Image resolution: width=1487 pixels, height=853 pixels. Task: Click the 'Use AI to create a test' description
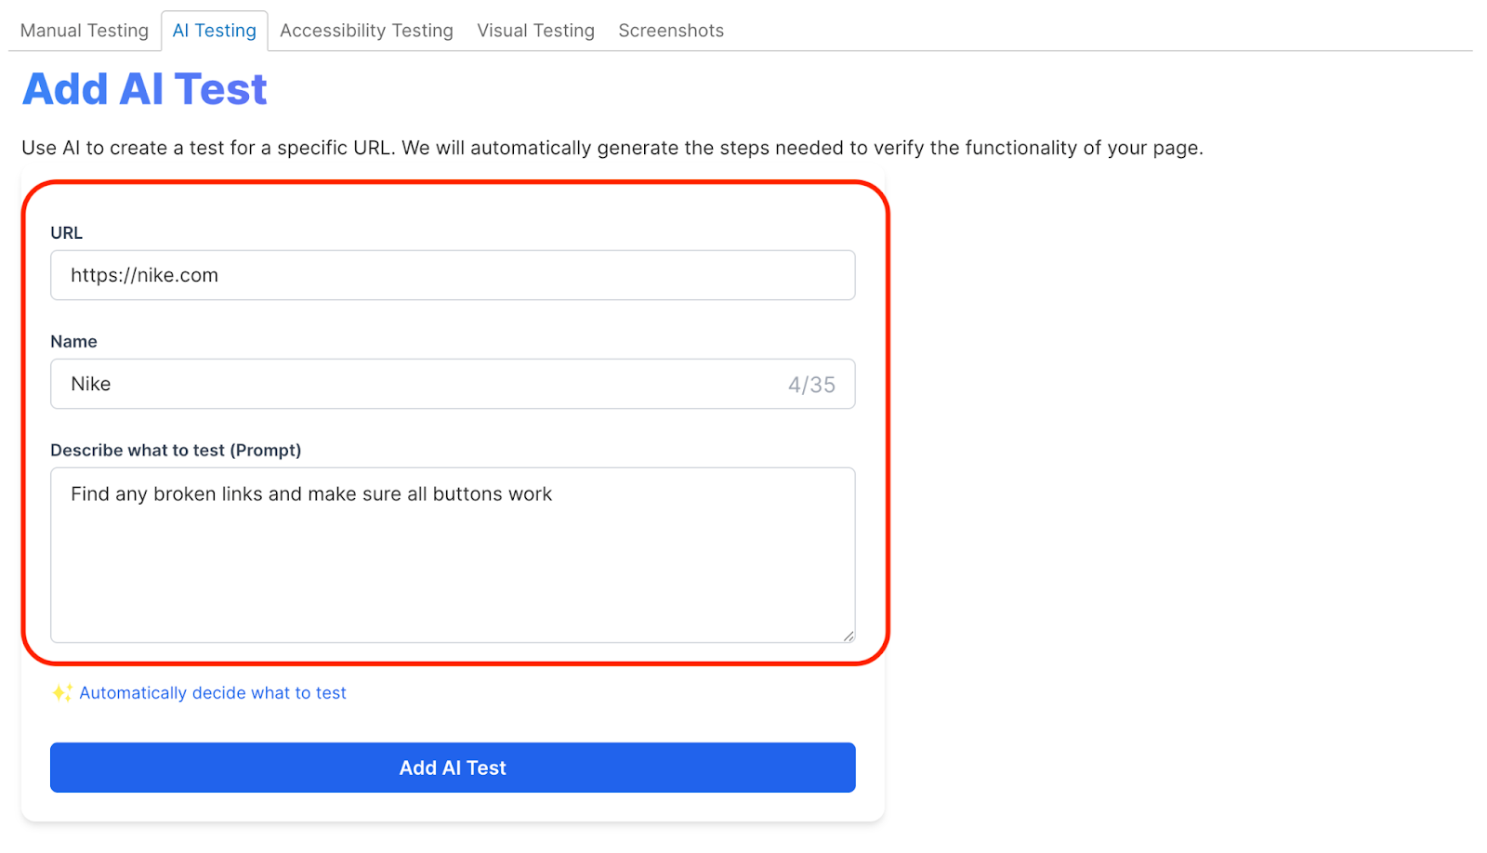pos(612,149)
